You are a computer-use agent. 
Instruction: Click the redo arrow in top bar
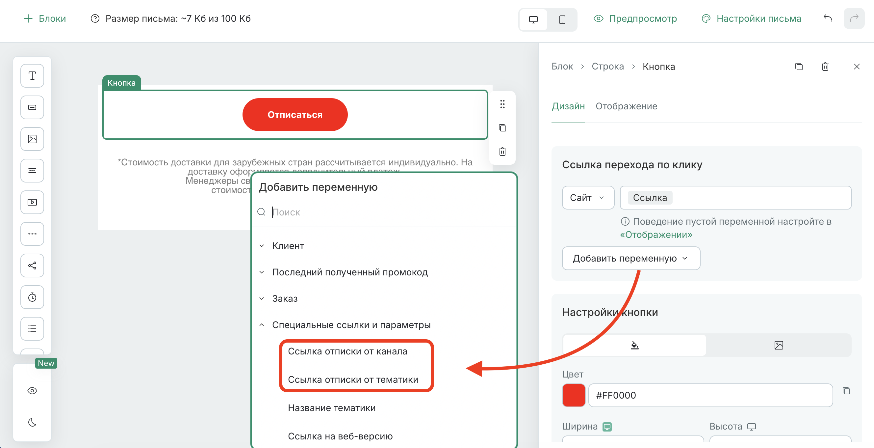854,18
